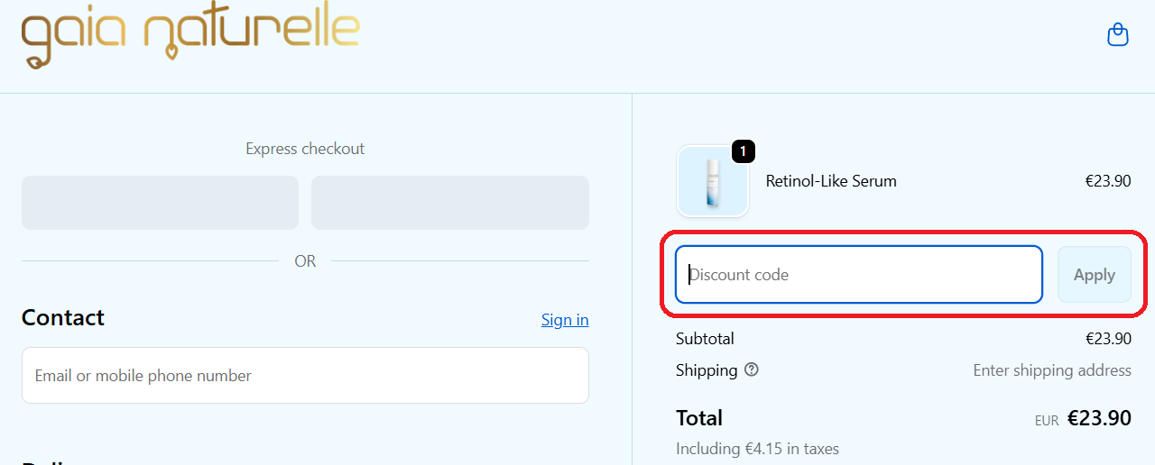Open the Retinol-Like Serum product thumbnail
Screen dimensions: 1155x465
[x=712, y=182]
